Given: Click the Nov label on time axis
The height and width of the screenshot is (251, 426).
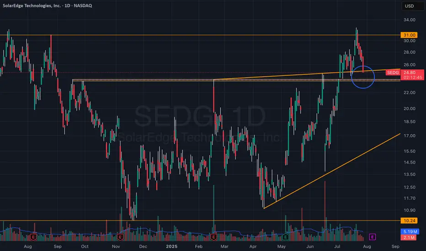Looking at the screenshot, I should (x=116, y=246).
